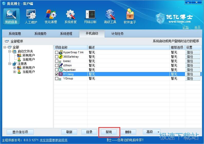204x144 pixels.
Task: Click the 目录 button
Action: coord(89,132)
